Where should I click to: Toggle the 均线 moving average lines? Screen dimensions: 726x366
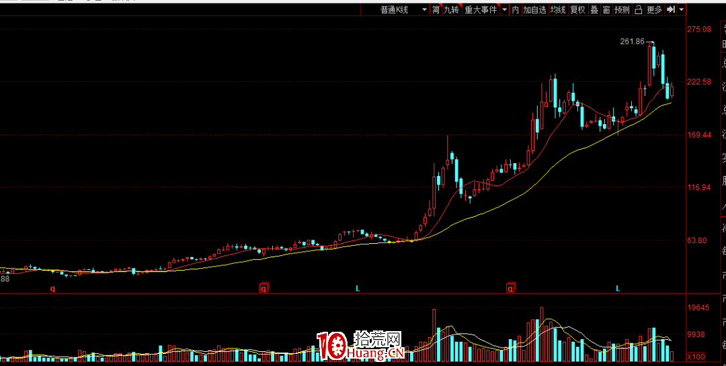[557, 9]
